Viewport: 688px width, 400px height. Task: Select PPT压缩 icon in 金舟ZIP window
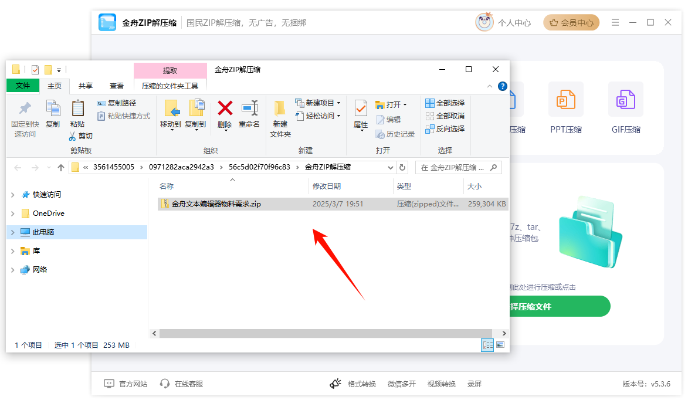coord(566,100)
